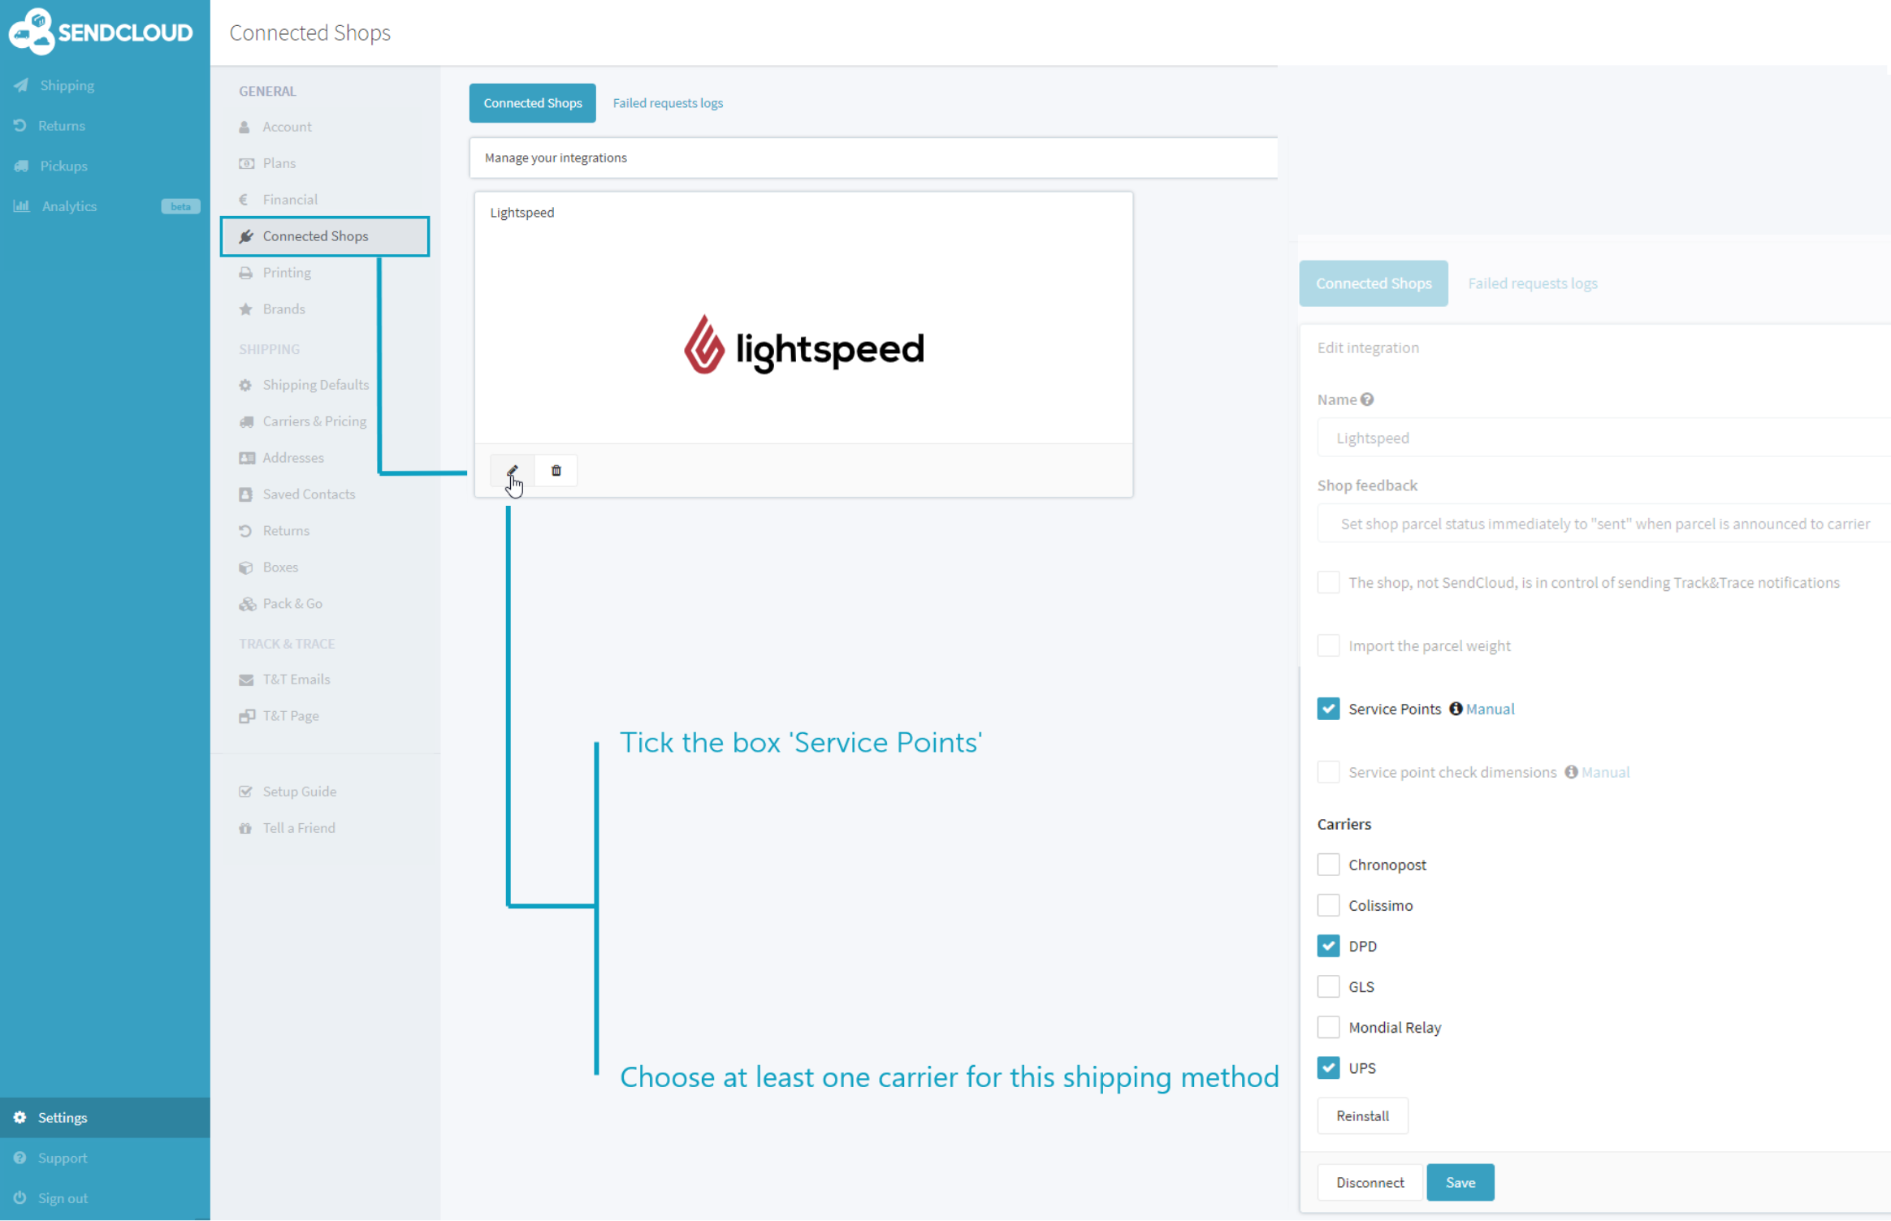
Task: Untick the Service Points checkbox
Action: (1328, 709)
